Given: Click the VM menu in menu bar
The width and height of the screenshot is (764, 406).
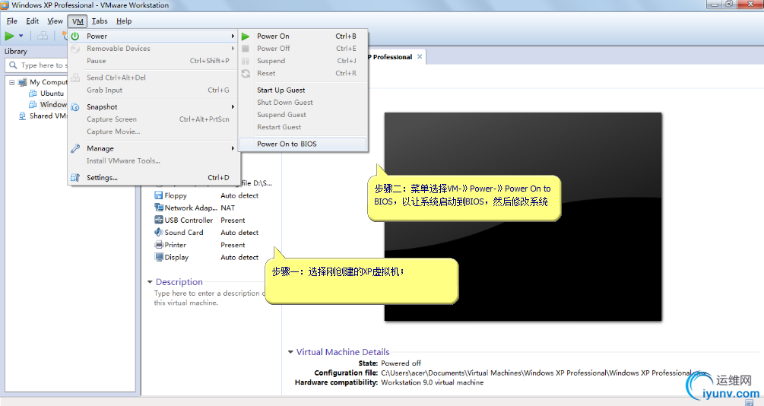Looking at the screenshot, I should point(78,21).
